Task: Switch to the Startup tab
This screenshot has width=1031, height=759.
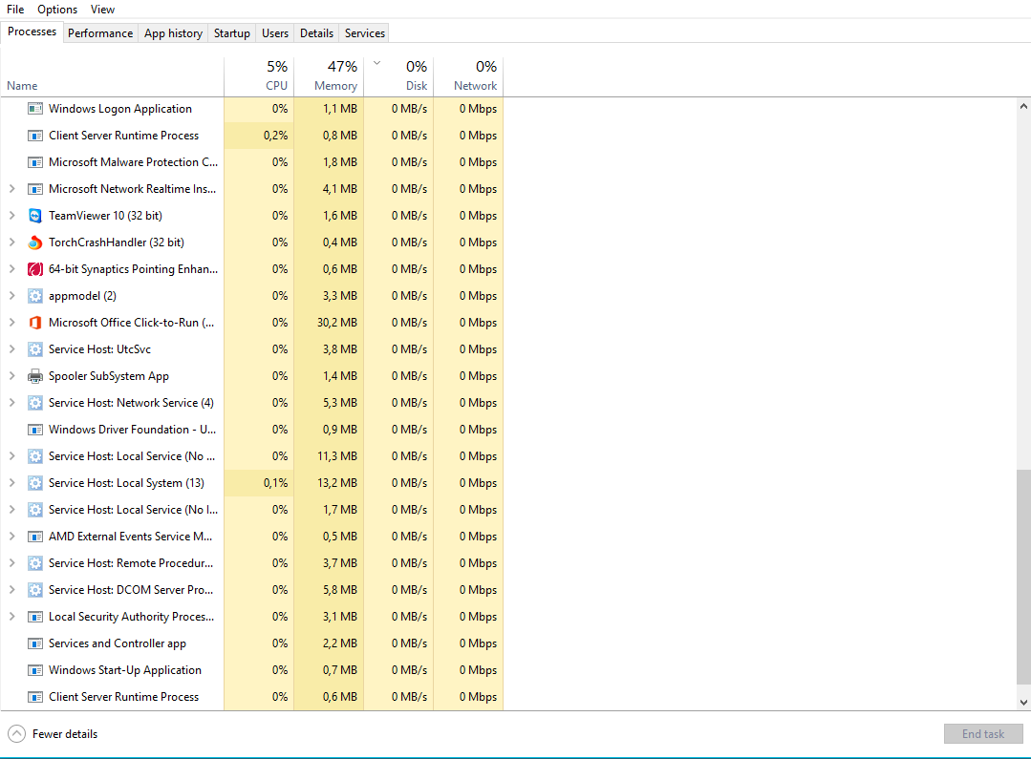Action: 232,32
